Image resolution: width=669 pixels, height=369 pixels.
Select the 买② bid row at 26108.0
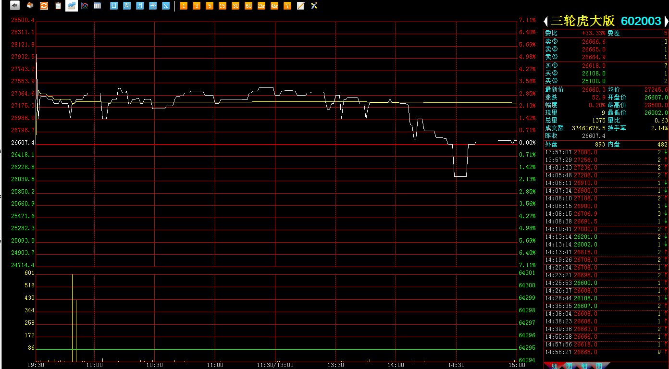[606, 74]
